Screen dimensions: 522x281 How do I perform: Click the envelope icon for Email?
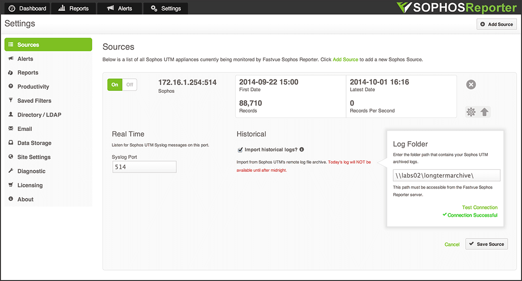pyautogui.click(x=11, y=128)
